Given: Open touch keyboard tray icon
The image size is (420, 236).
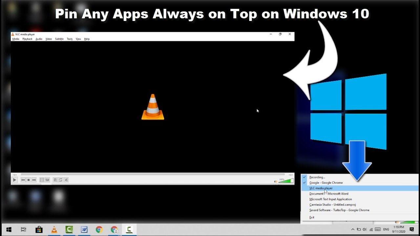Looking at the screenshot, I should (378, 229).
